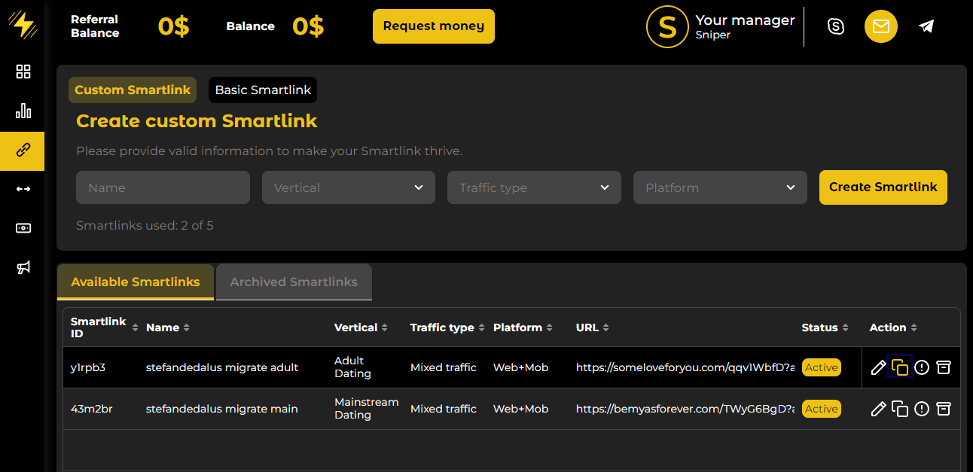Expand the Vertical dropdown
Image resolution: width=973 pixels, height=472 pixels.
[x=348, y=187]
